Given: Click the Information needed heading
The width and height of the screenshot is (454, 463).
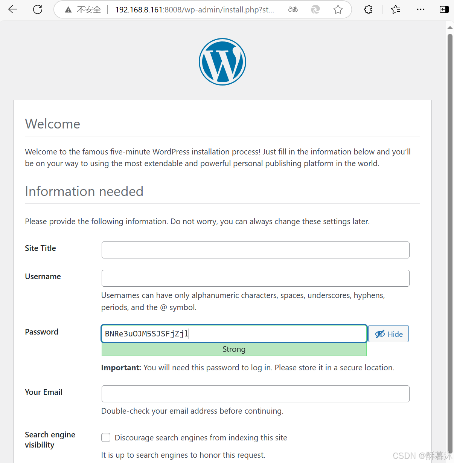Looking at the screenshot, I should (84, 191).
